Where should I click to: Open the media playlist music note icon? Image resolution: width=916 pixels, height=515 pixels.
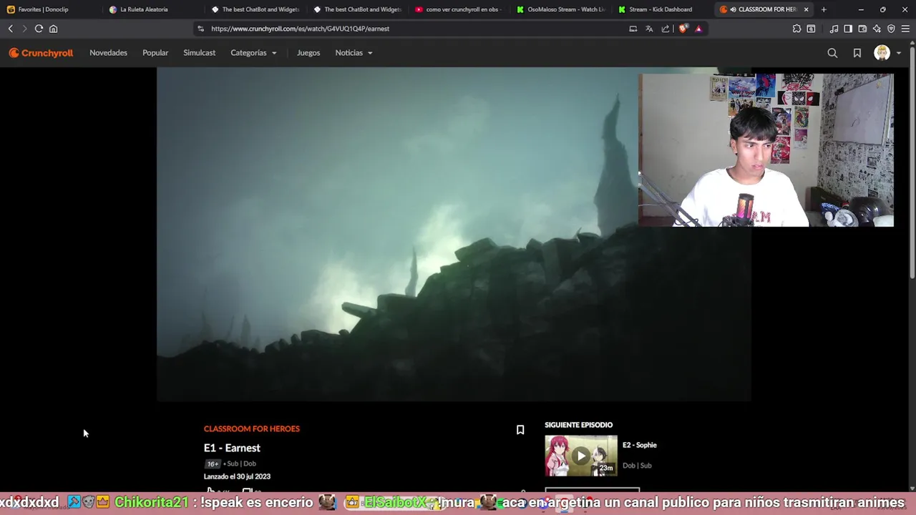click(x=834, y=29)
